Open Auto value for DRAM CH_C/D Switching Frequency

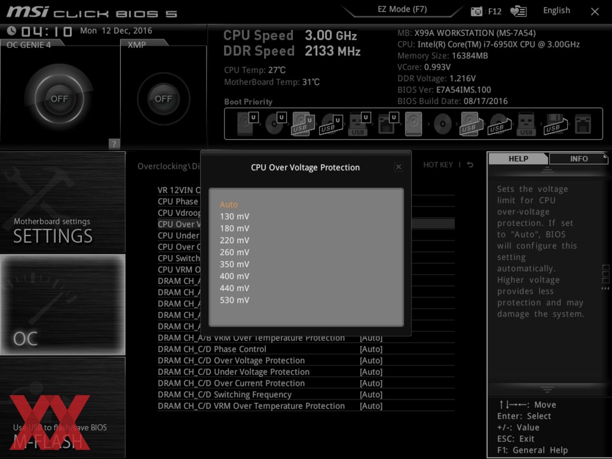(371, 395)
